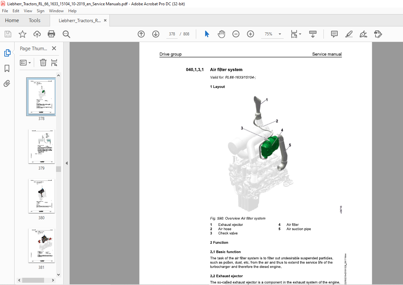
Task: Bookmark file with star icon
Action: [x=22, y=34]
